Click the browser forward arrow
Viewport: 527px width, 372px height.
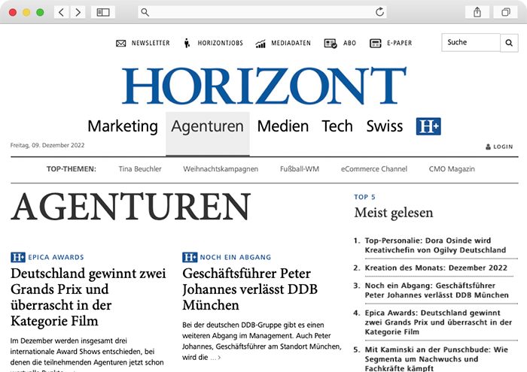pos(78,13)
